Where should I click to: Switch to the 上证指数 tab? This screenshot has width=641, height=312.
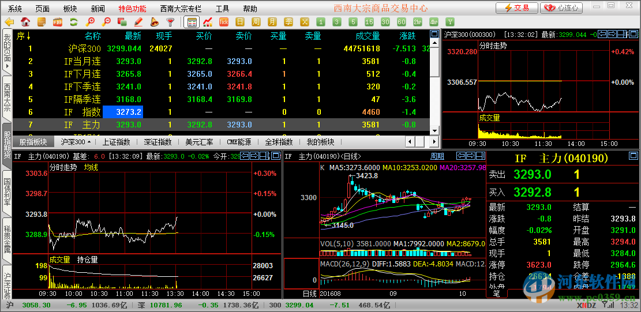tap(116, 142)
